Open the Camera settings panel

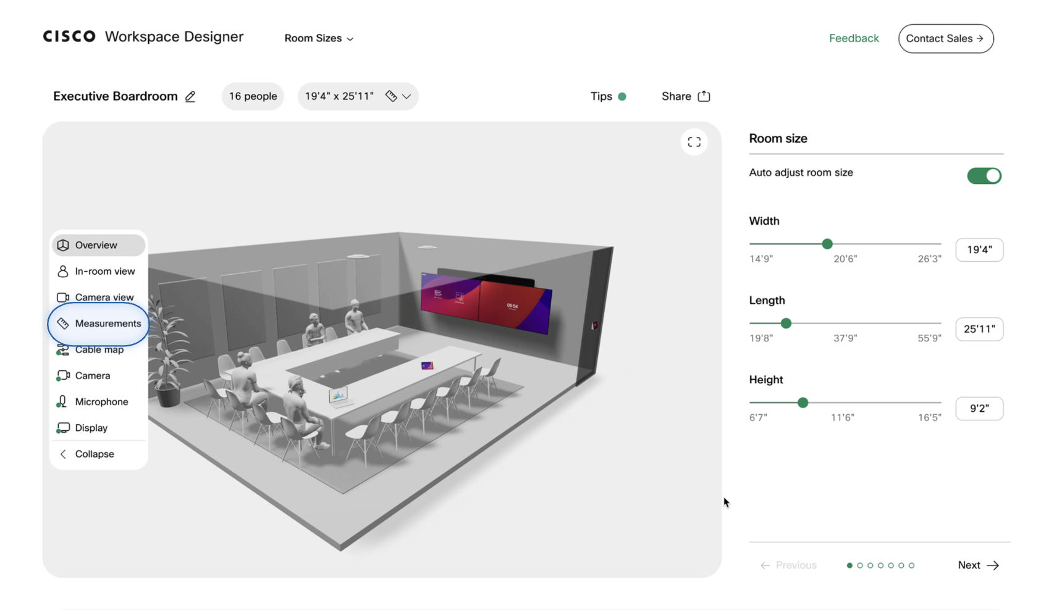92,375
